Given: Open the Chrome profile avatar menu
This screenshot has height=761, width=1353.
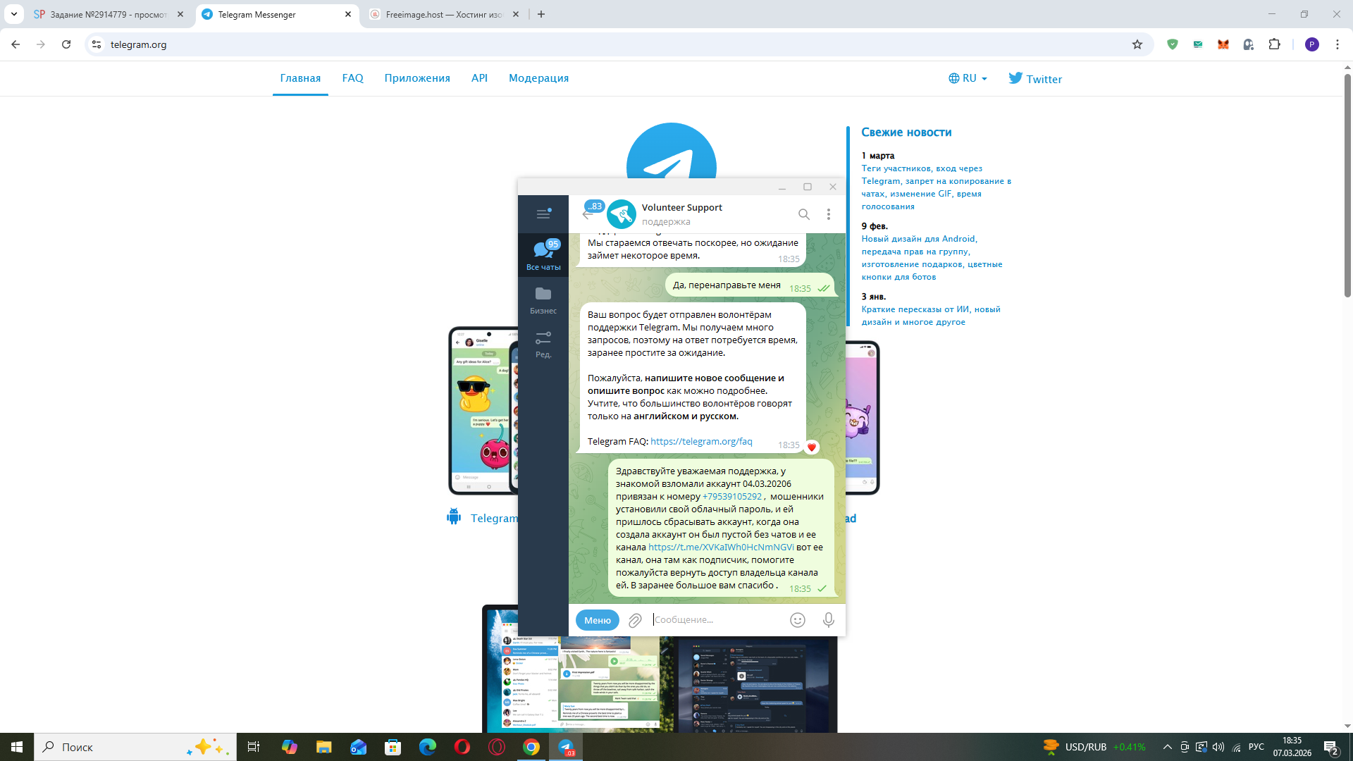Looking at the screenshot, I should tap(1312, 44).
